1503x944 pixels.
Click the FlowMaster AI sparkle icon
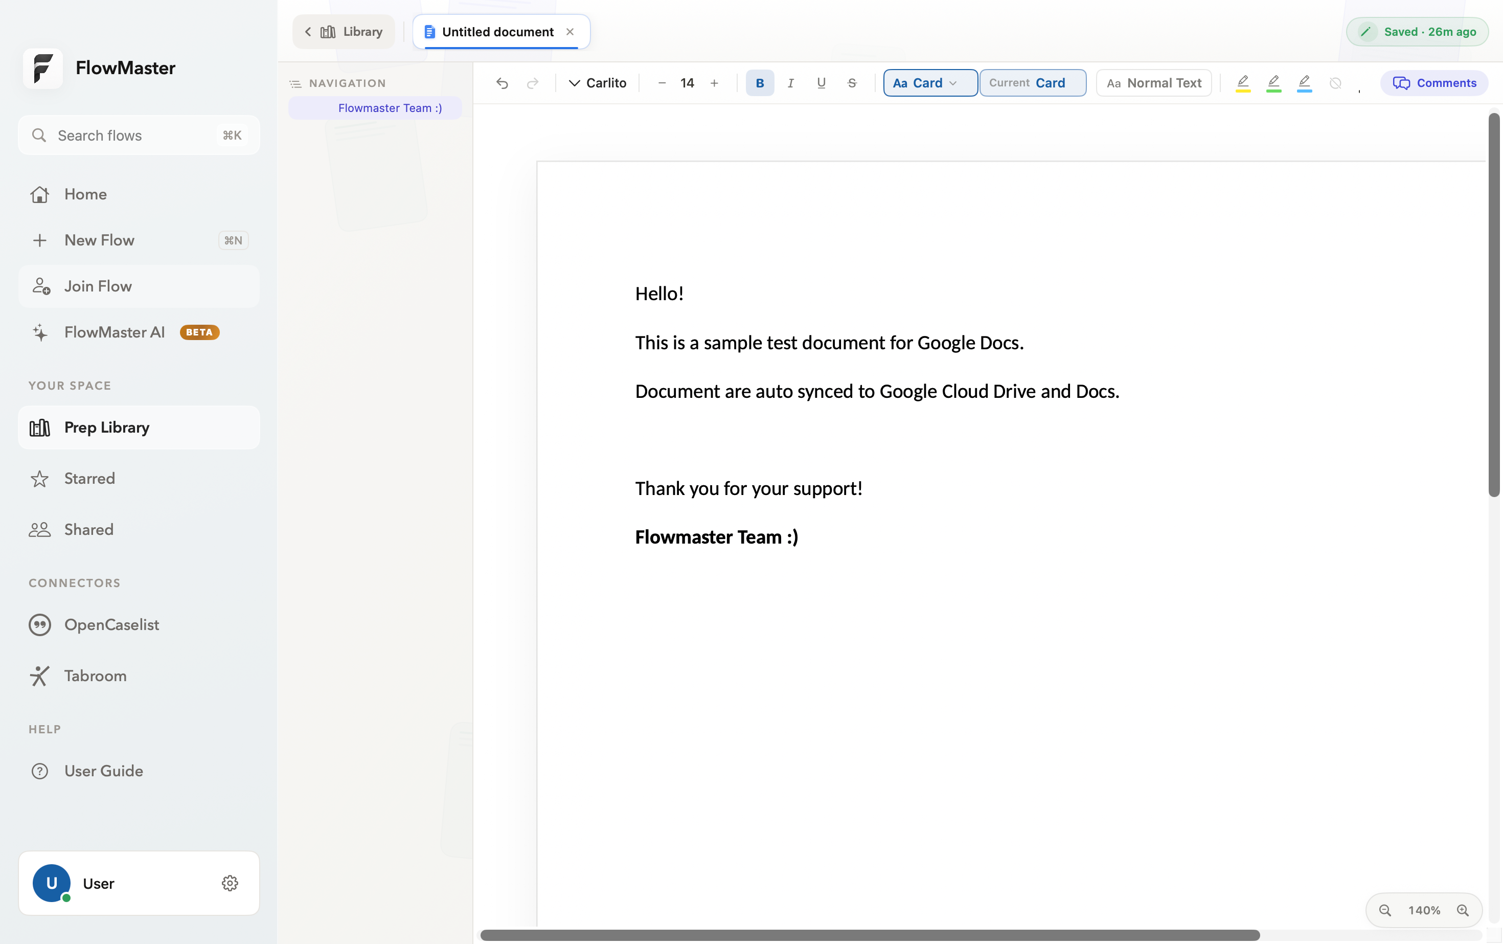tap(40, 332)
